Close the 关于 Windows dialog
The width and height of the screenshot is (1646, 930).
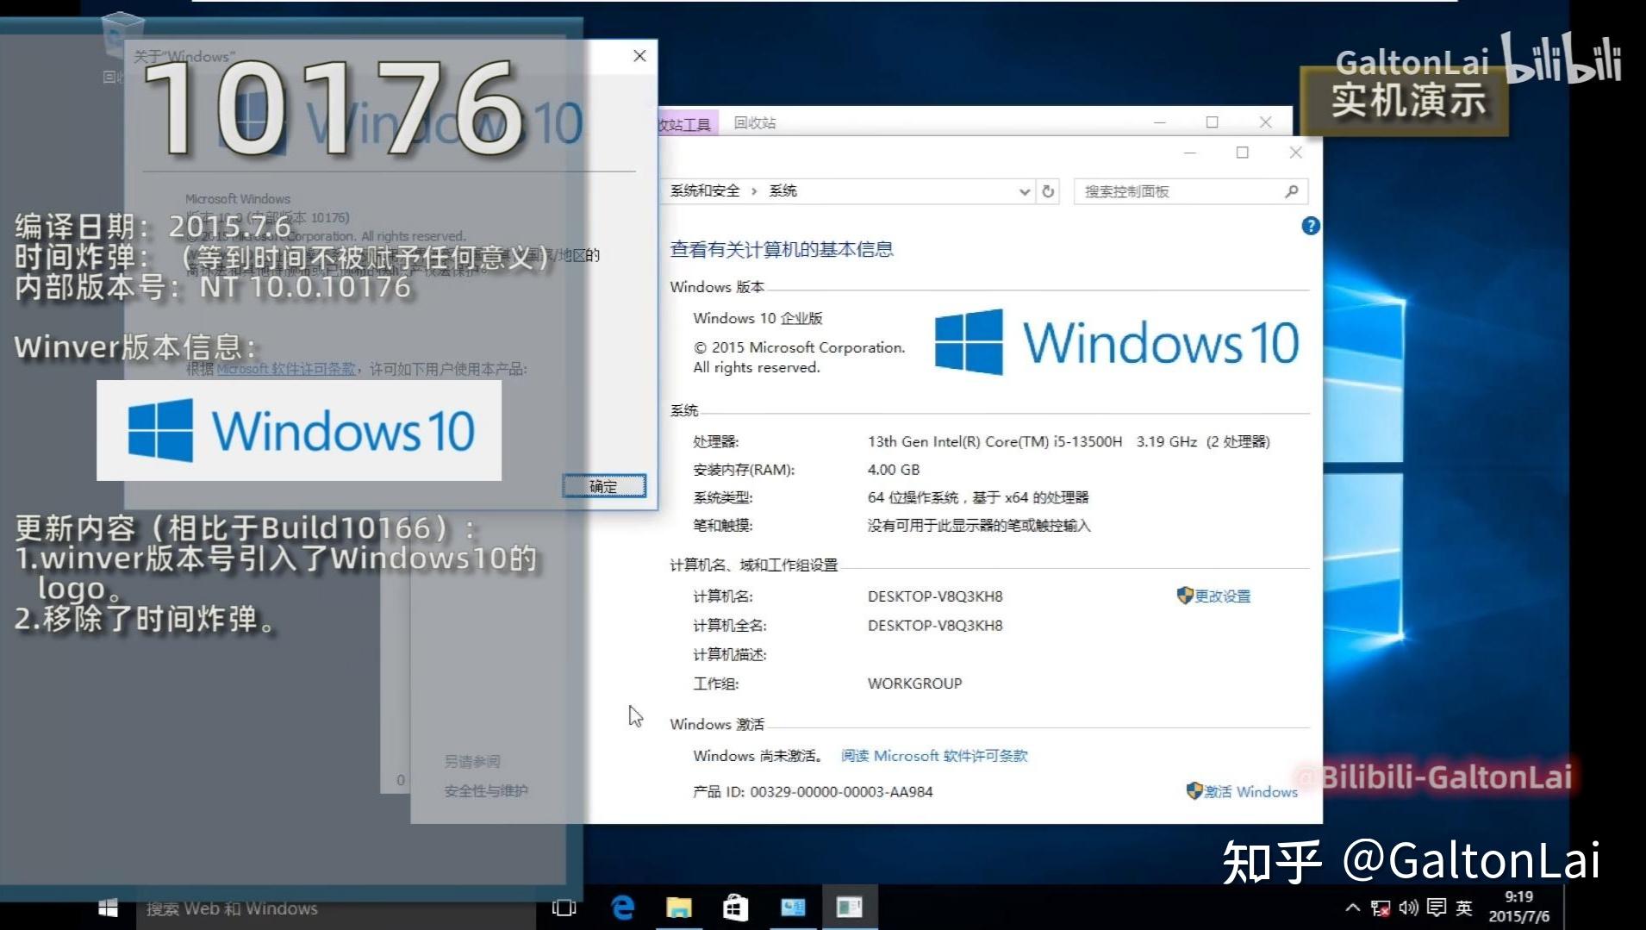[639, 56]
